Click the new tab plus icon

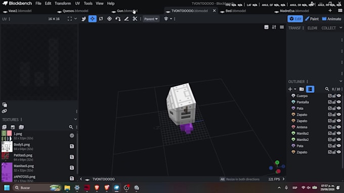330,11
